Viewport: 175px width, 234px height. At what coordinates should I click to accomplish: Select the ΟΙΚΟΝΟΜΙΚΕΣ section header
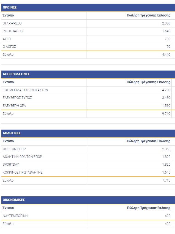click(14, 200)
